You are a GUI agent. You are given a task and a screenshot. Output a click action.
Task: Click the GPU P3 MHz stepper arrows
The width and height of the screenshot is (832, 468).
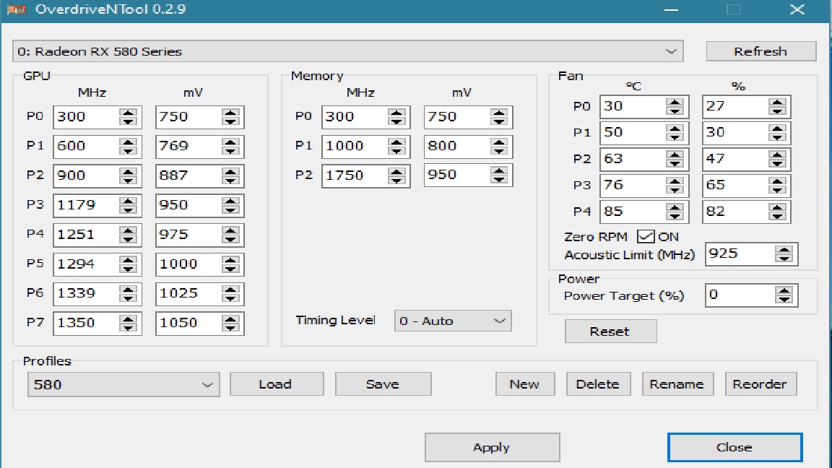[128, 205]
